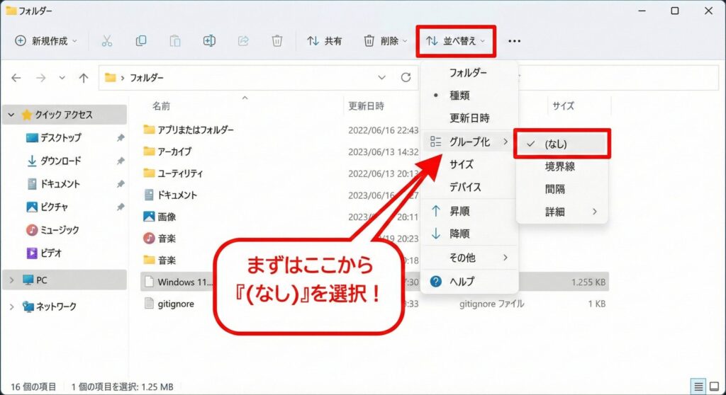
Task: Open the three-dots See more menu
Action: point(515,41)
